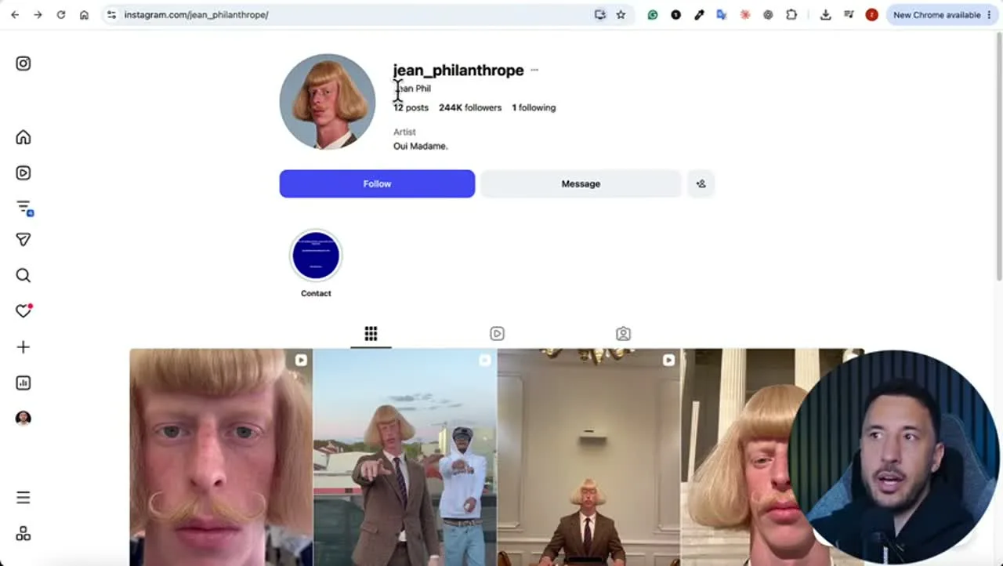Switch to the Reels tab on profile
Screen dimensions: 1003x566
pos(497,334)
